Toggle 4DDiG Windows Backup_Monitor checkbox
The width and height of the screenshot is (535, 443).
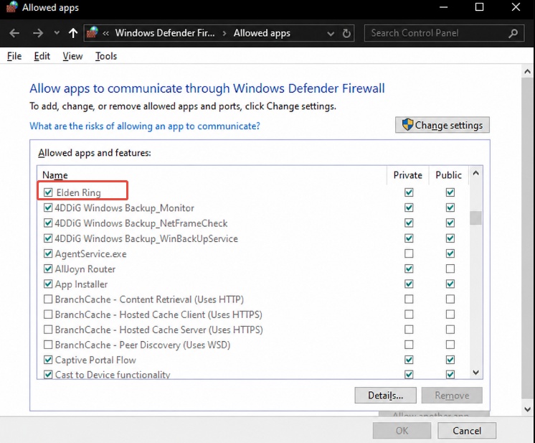pyautogui.click(x=48, y=207)
